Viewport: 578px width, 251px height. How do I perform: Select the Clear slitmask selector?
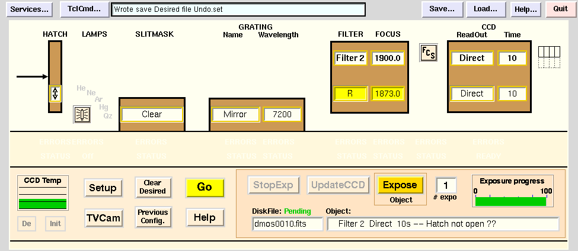pyautogui.click(x=152, y=114)
